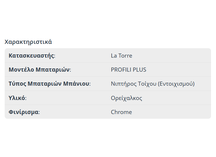This screenshot has height=157, width=216.
Task: Click the word Μοντέλο in the model label
Action: tap(21, 70)
